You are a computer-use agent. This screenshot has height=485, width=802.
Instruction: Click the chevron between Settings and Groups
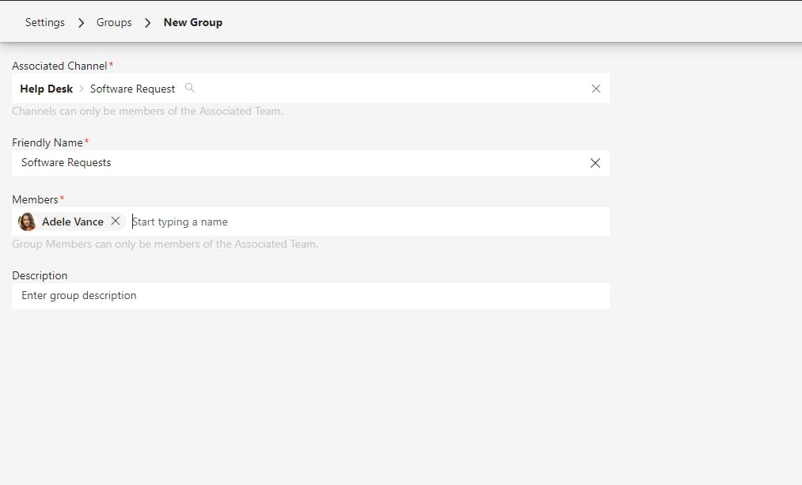pos(81,23)
